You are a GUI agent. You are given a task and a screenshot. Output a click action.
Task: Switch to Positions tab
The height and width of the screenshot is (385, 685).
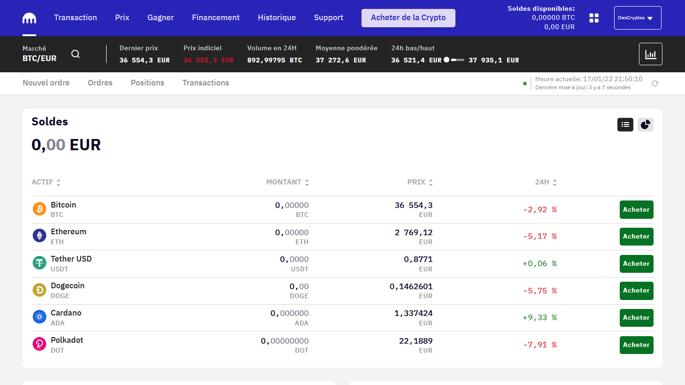pos(147,83)
